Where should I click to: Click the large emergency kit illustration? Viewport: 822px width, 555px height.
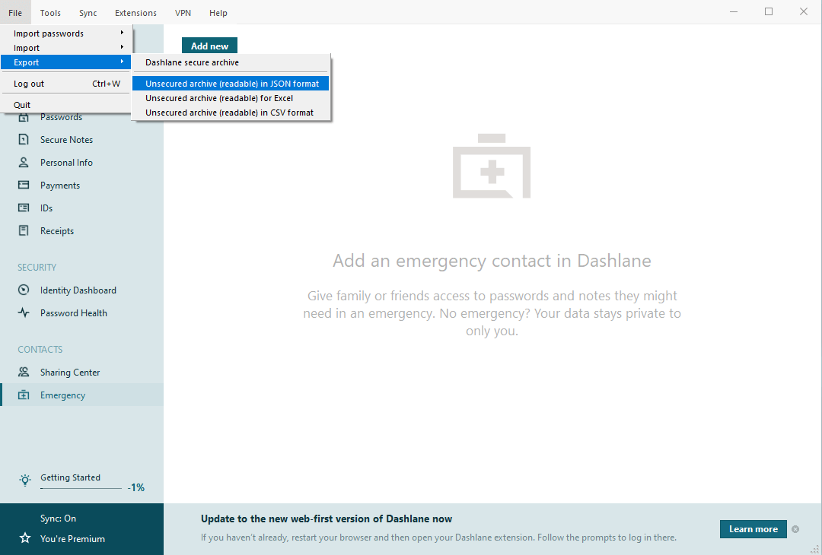pos(492,166)
